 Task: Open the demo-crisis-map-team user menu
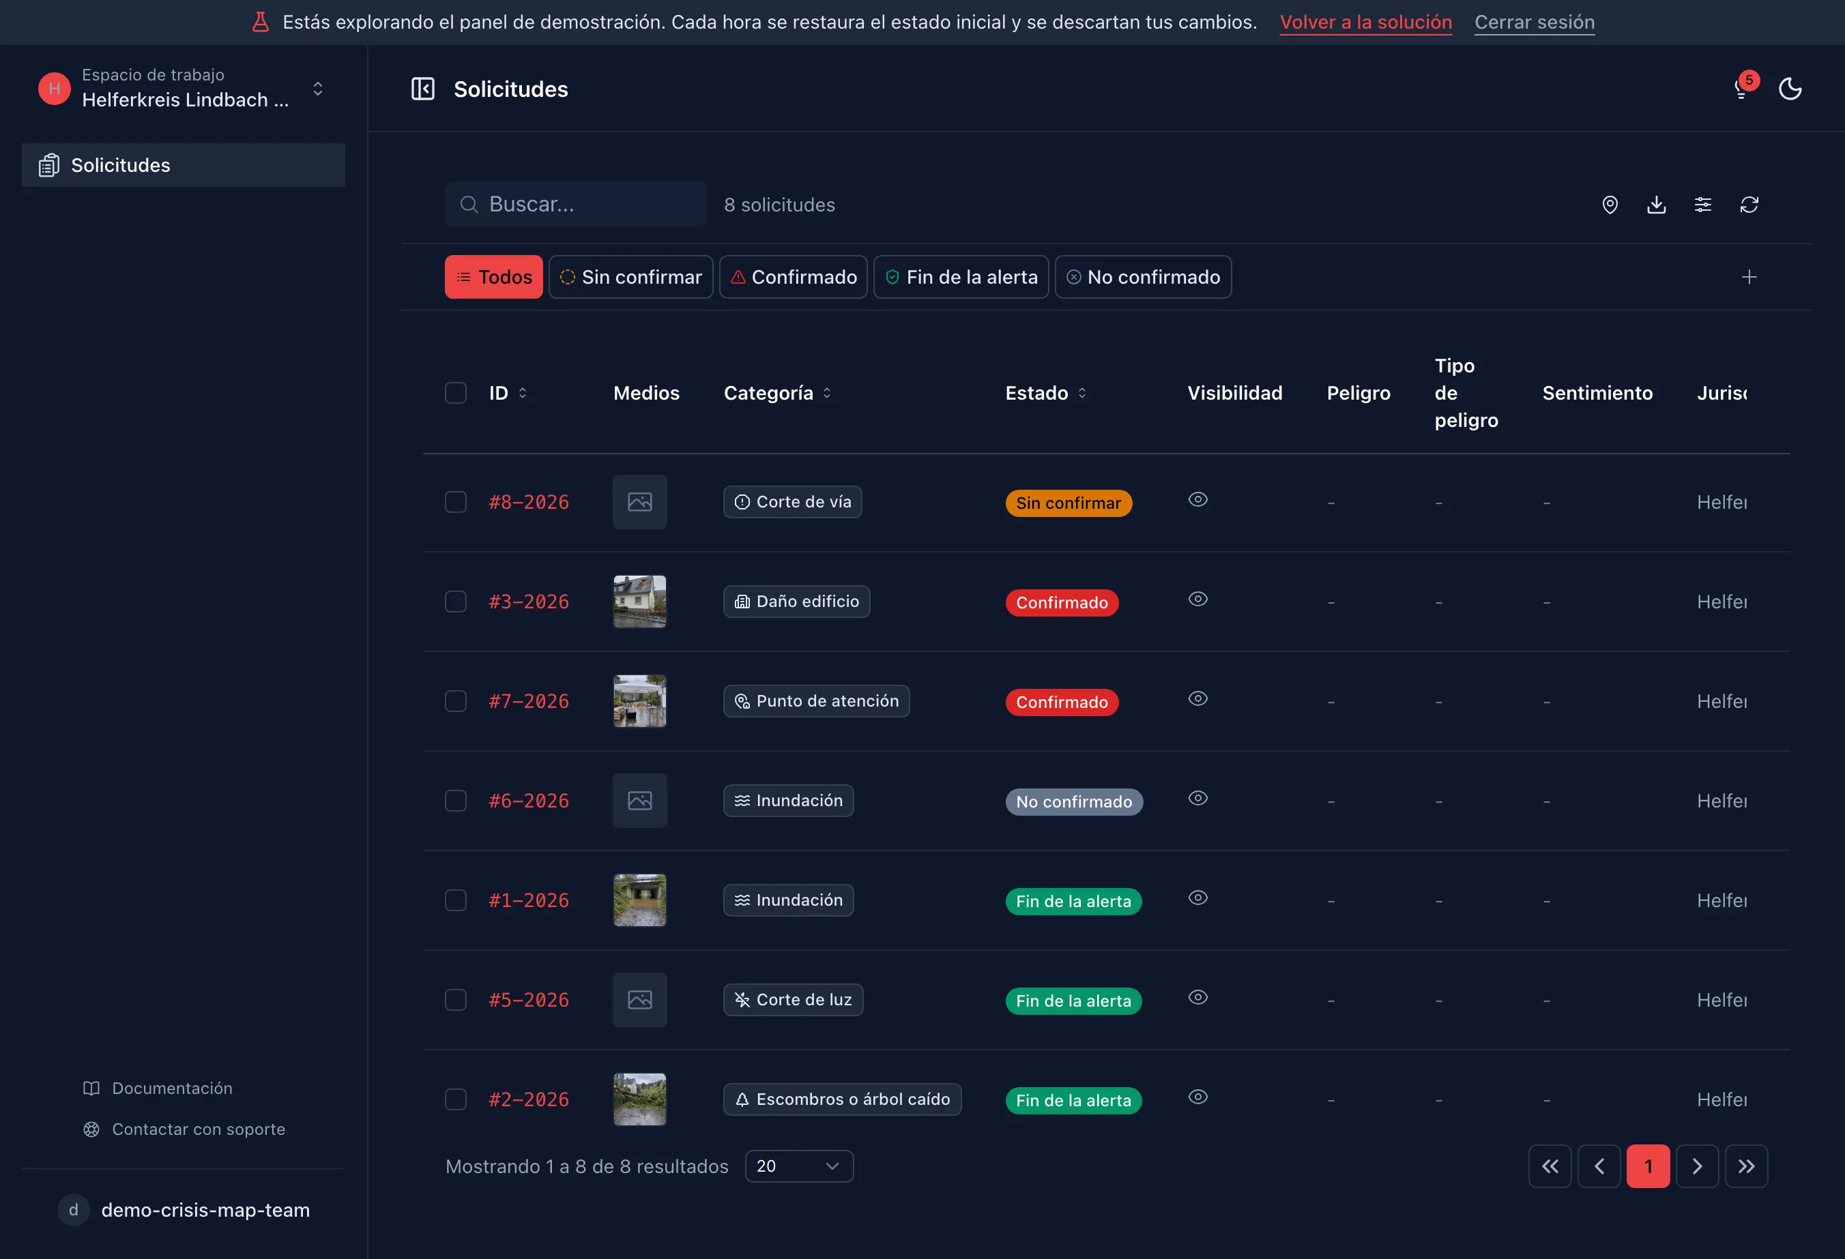[x=184, y=1210]
